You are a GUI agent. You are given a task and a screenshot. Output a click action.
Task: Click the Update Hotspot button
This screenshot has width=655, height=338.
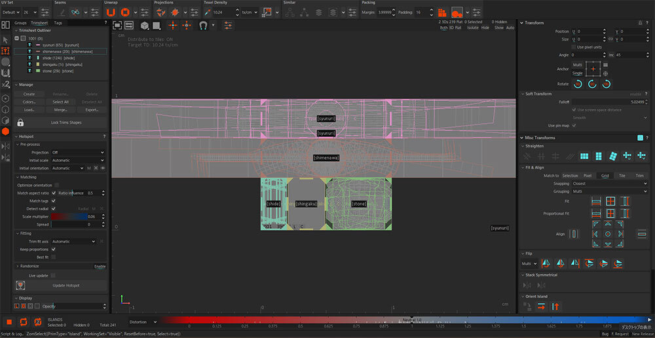click(66, 286)
